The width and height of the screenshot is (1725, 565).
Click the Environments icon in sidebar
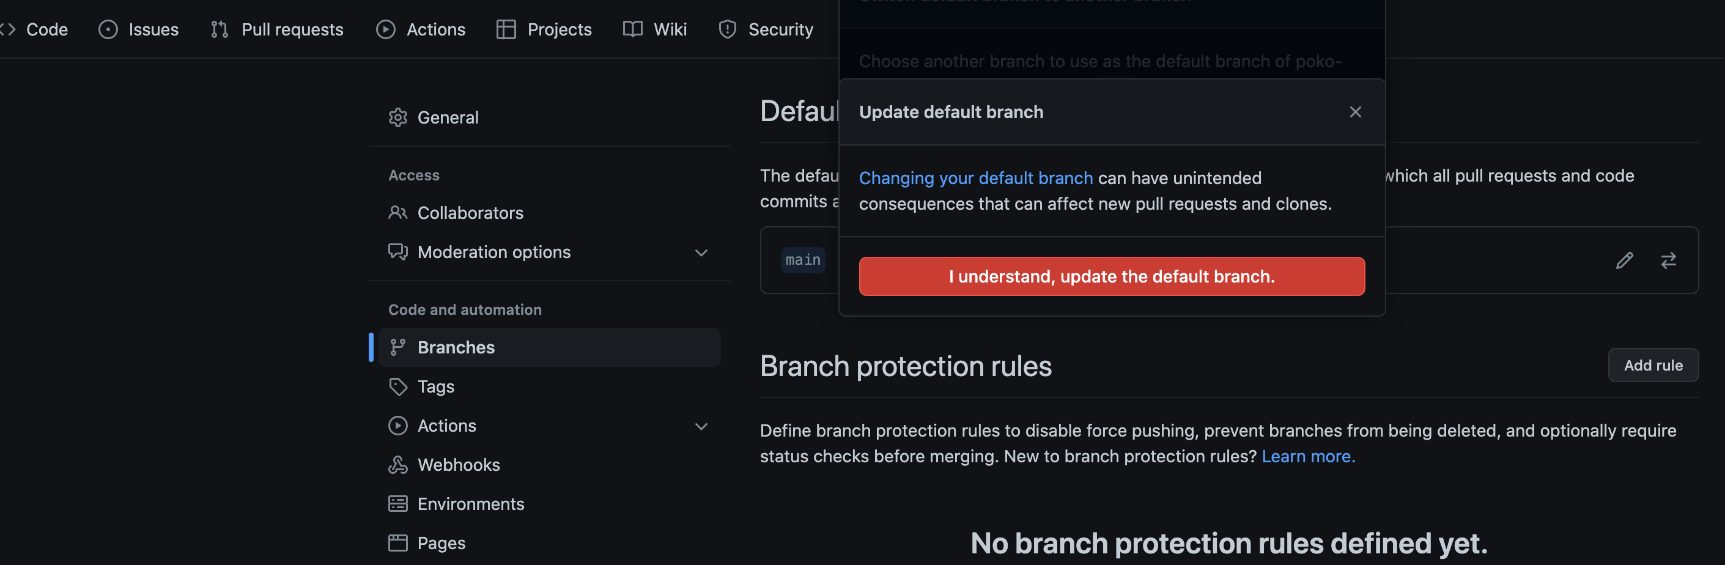(x=397, y=503)
